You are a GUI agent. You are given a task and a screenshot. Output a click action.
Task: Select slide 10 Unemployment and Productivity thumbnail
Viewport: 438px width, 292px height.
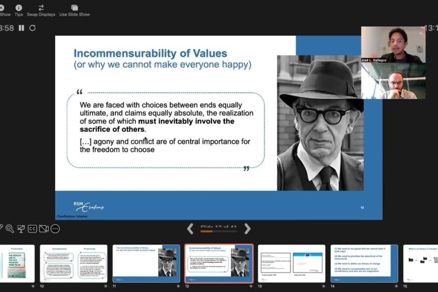click(73, 263)
